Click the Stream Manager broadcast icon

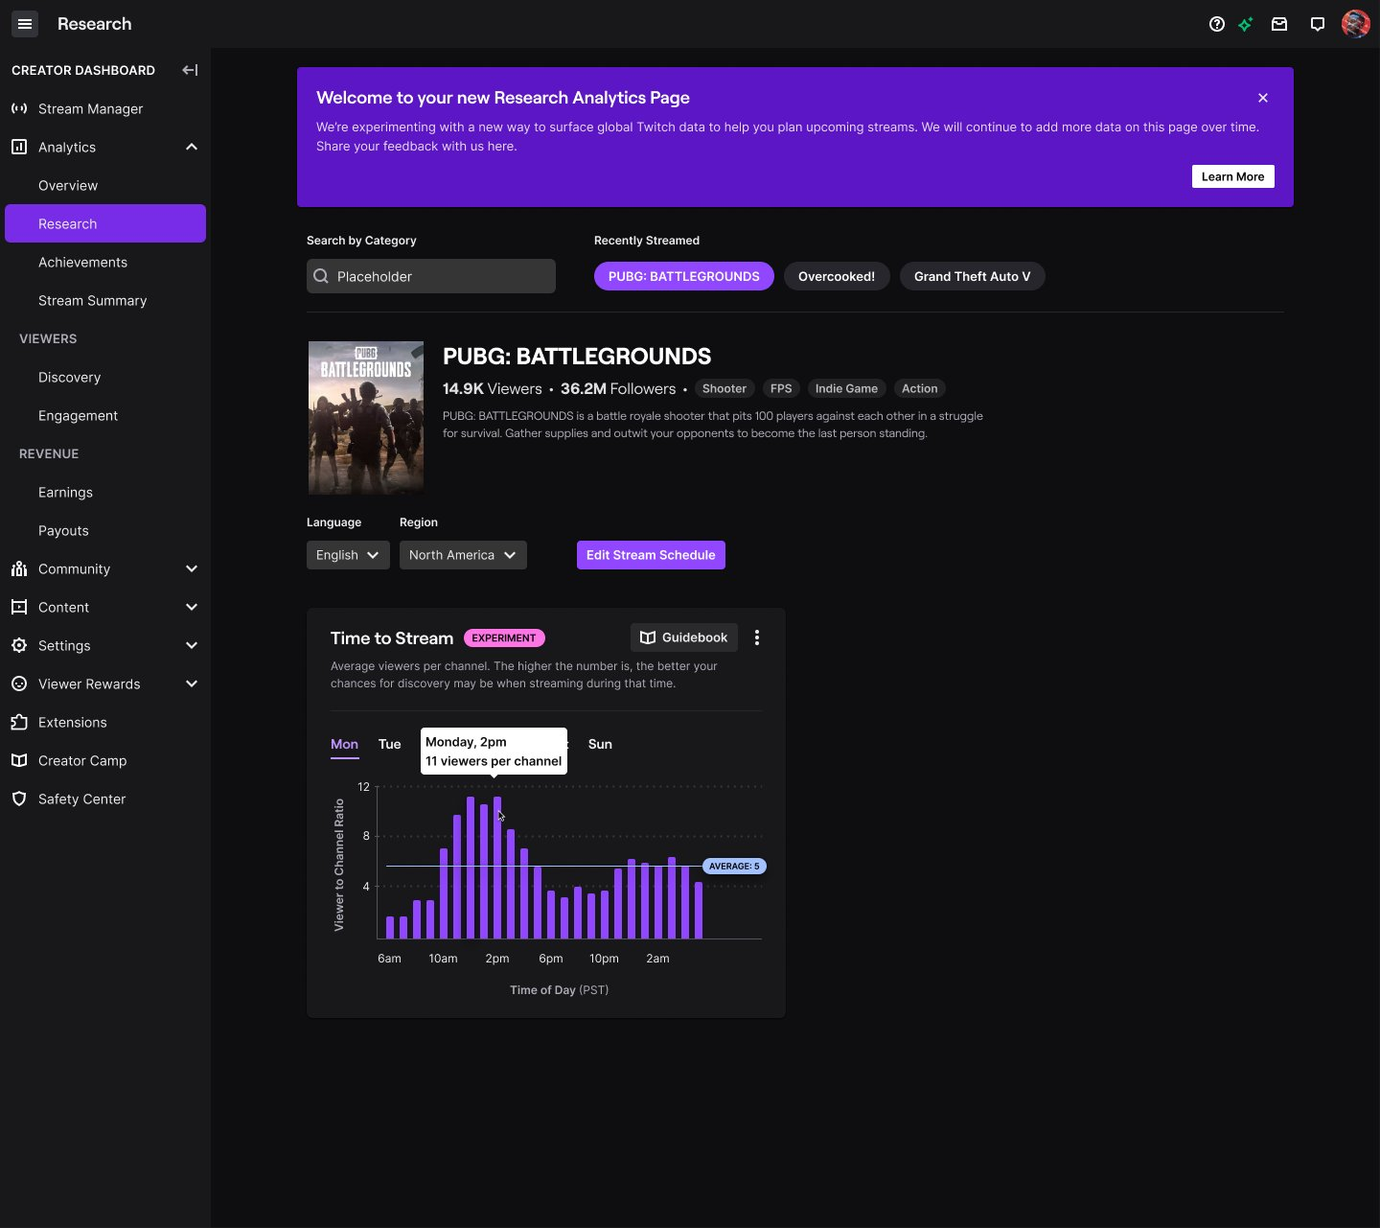[x=19, y=108]
